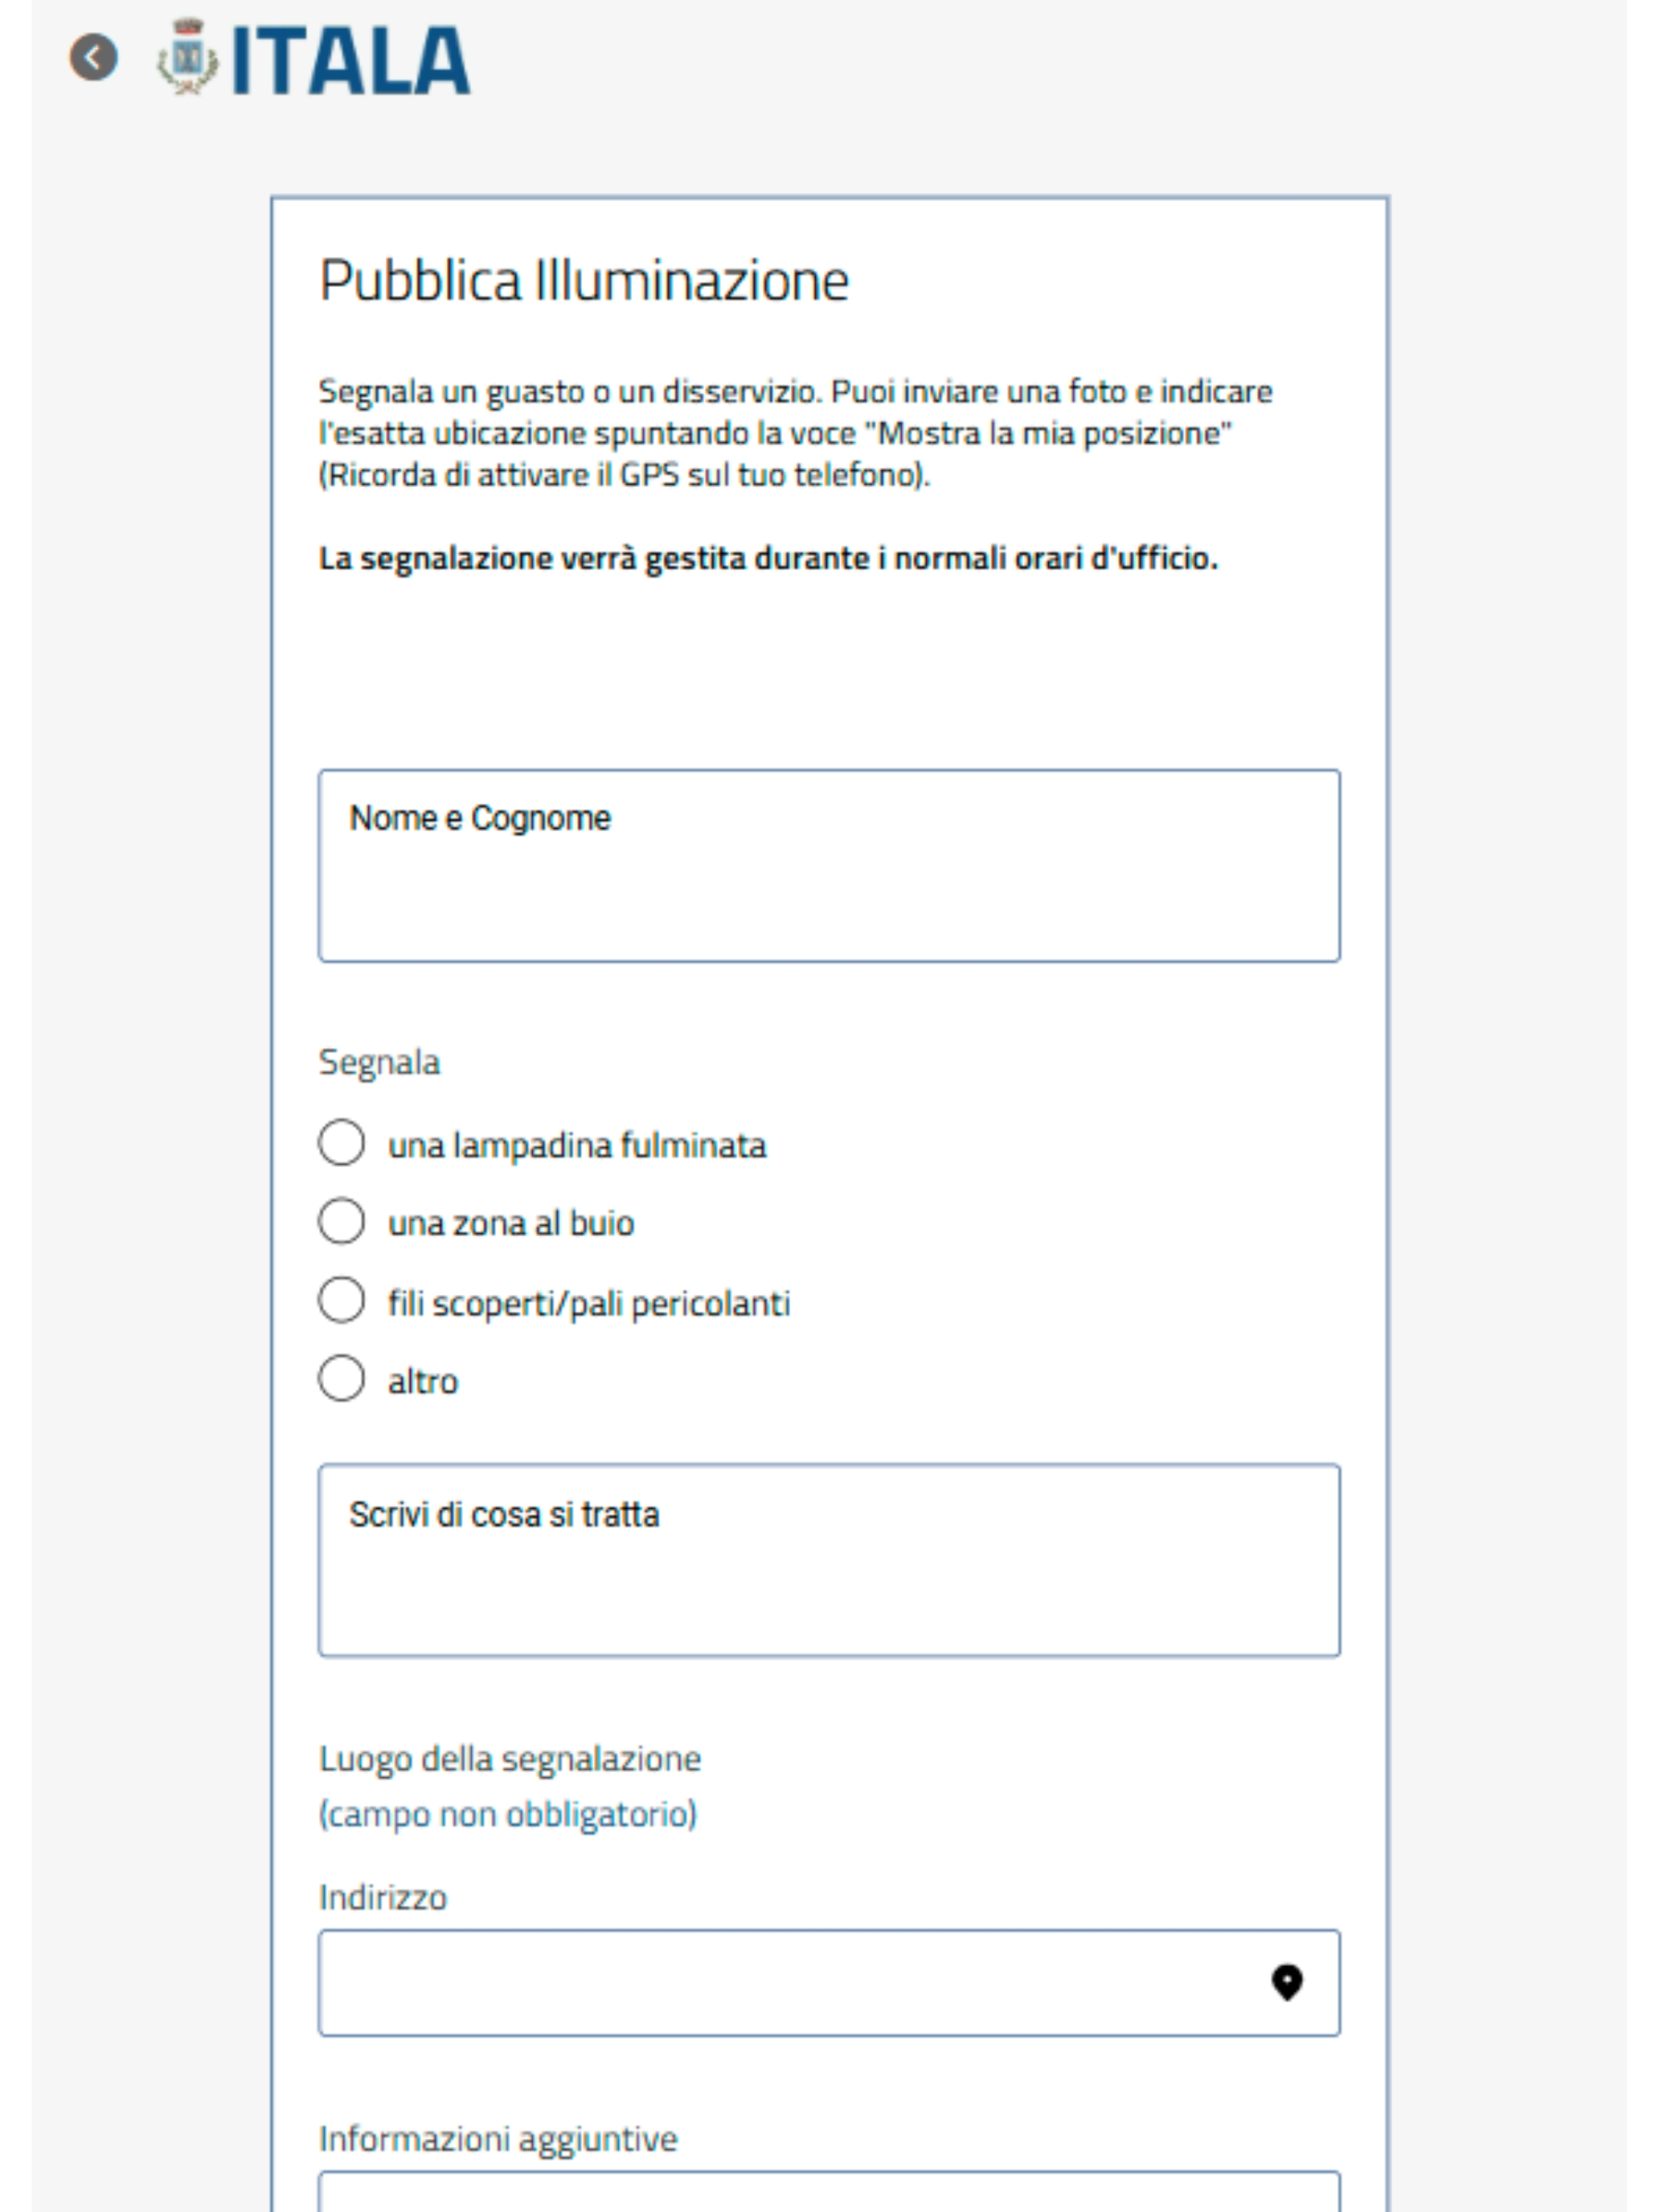
Task: Focus the Nome e Cognome field
Action: click(829, 865)
